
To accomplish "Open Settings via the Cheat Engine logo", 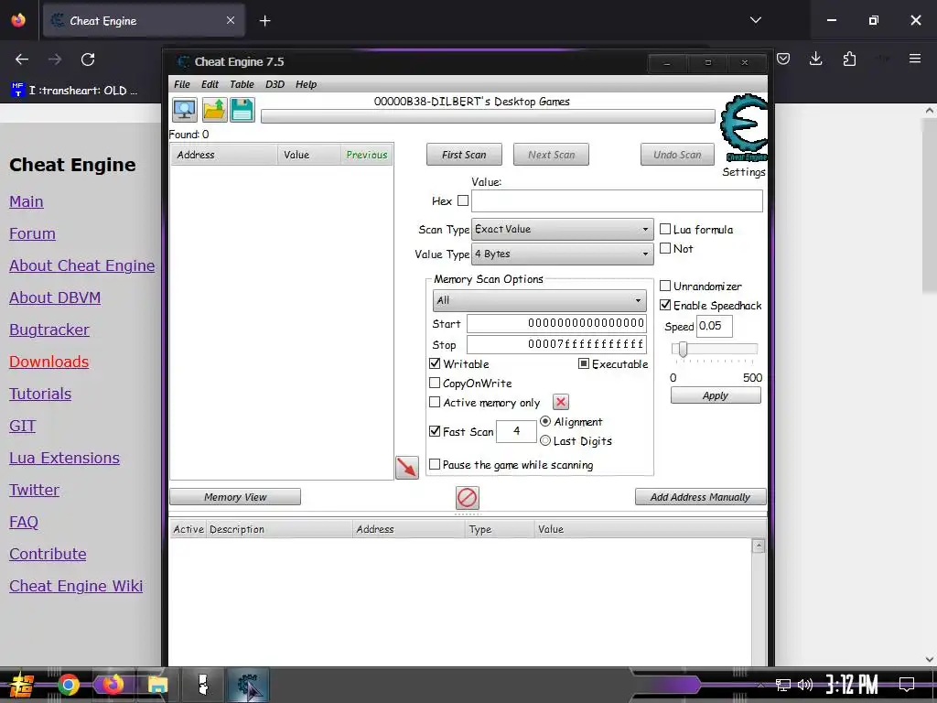I will [743, 128].
